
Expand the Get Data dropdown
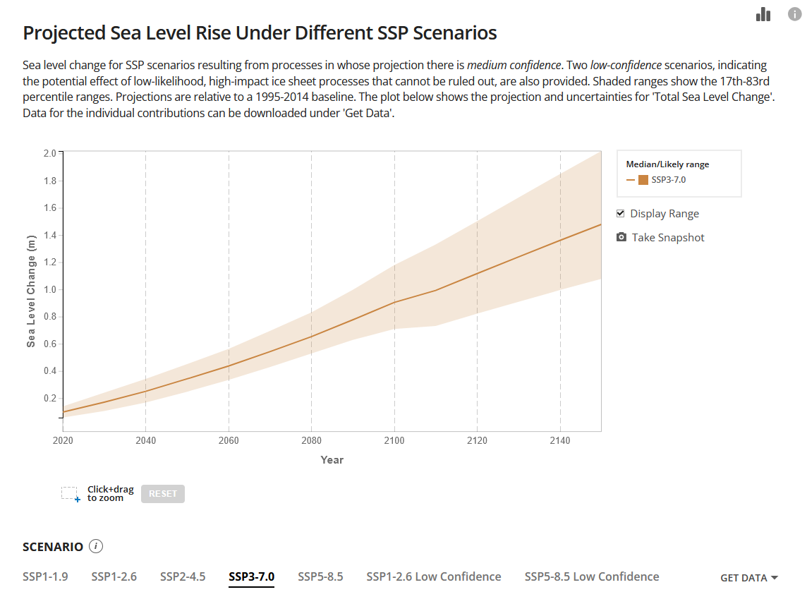pos(748,578)
